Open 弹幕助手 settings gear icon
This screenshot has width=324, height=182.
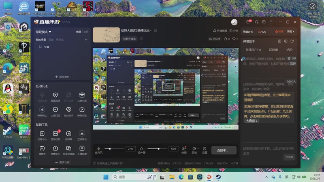click(286, 41)
